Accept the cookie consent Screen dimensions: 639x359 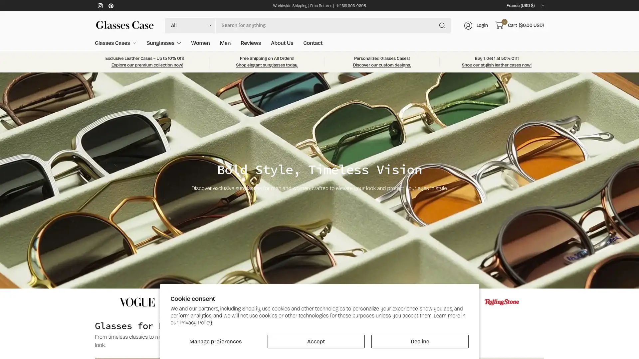click(x=316, y=341)
